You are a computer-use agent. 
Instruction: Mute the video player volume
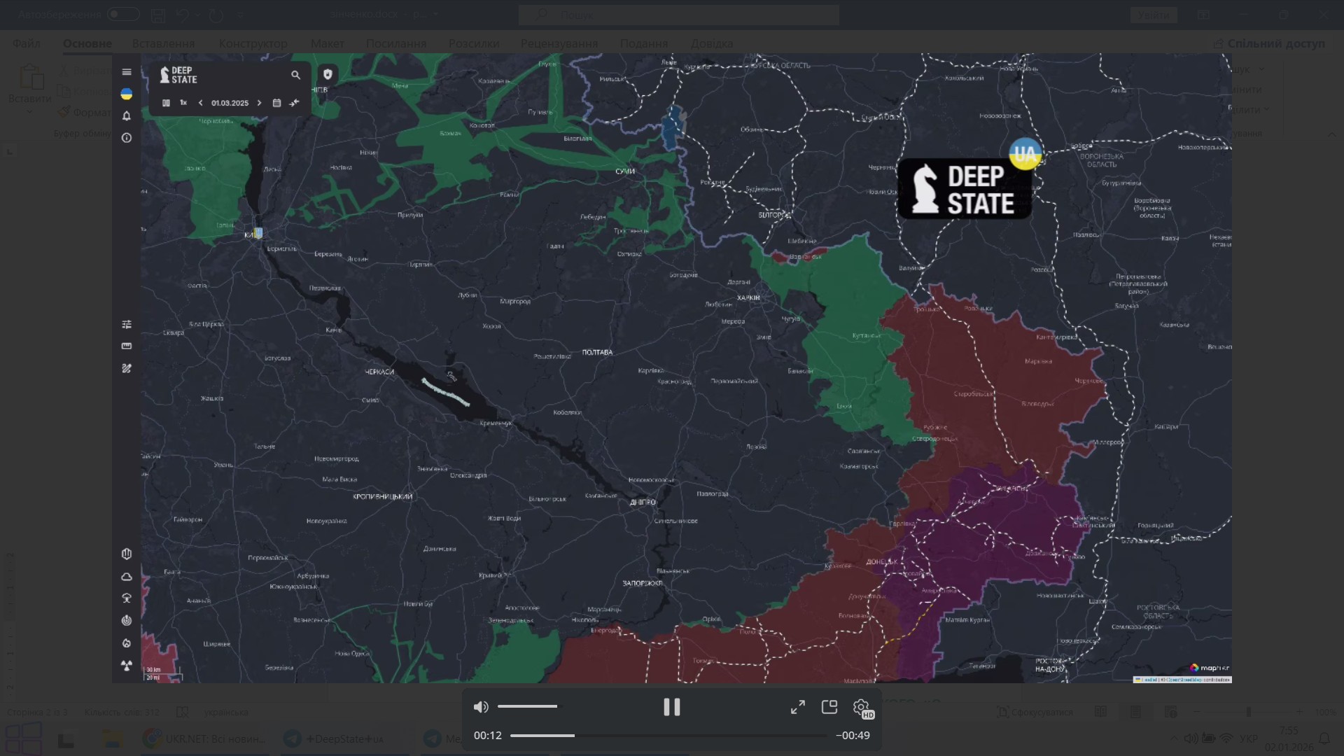[x=481, y=707]
